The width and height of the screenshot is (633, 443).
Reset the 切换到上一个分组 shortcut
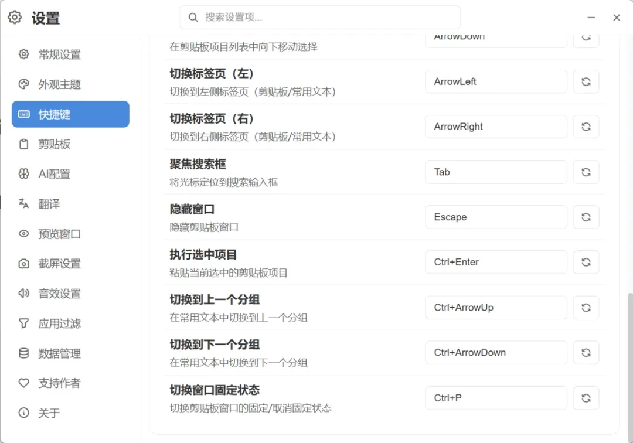pyautogui.click(x=586, y=308)
